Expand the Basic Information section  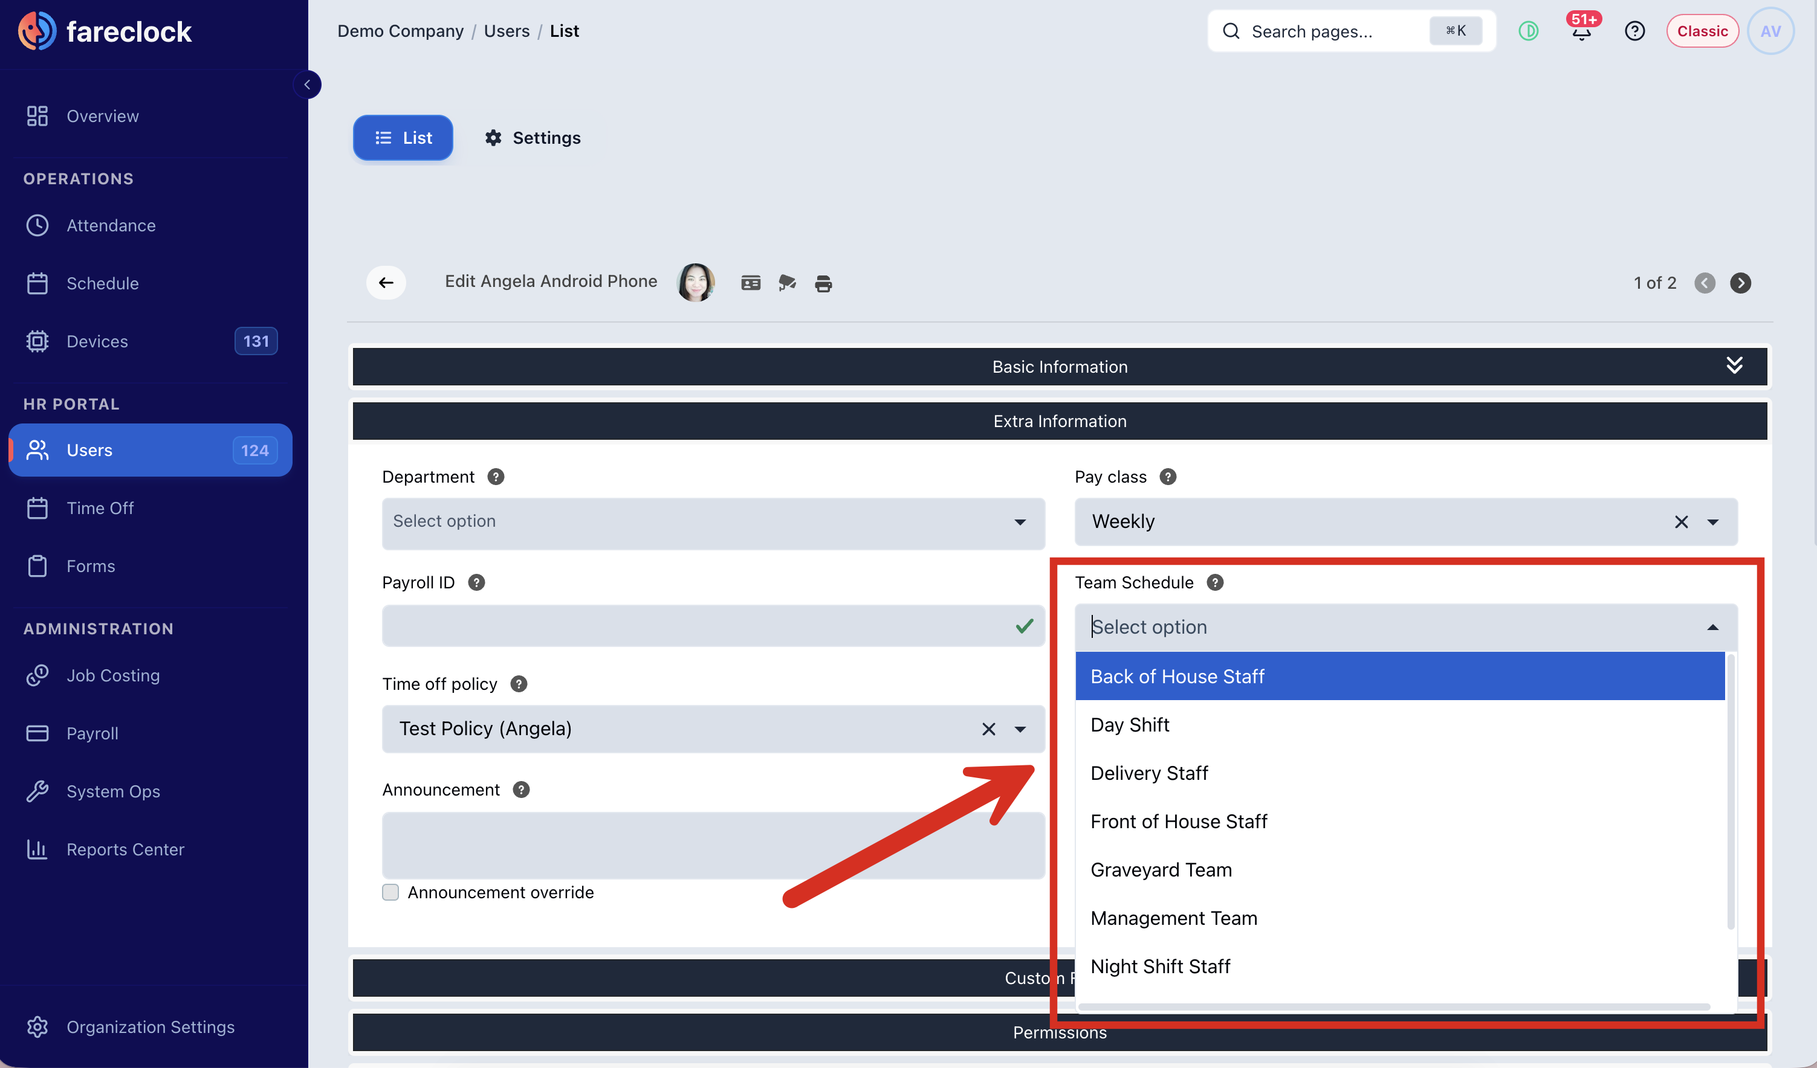pyautogui.click(x=1734, y=365)
